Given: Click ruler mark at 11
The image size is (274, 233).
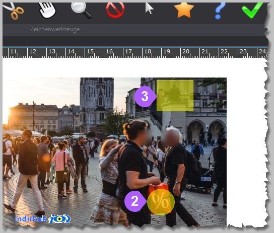Looking at the screenshot, I should (14, 51).
